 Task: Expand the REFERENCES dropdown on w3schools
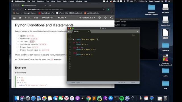tap(87, 18)
